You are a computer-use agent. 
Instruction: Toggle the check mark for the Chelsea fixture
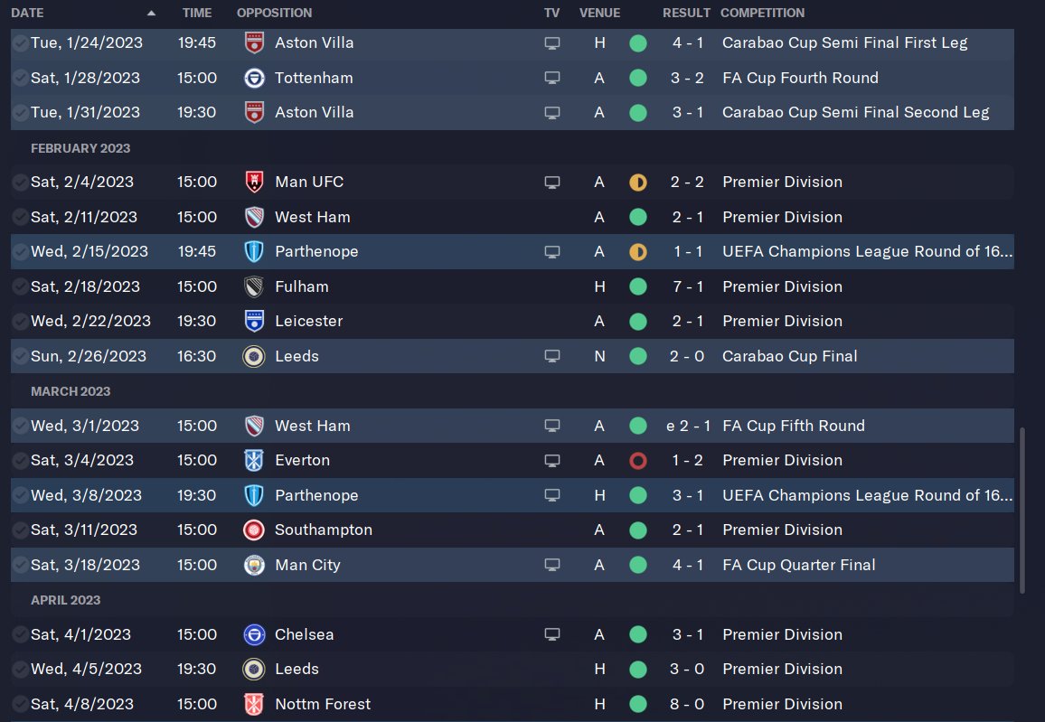[x=20, y=635]
